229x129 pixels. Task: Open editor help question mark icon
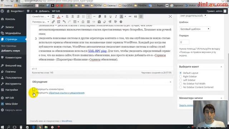pos(121,22)
